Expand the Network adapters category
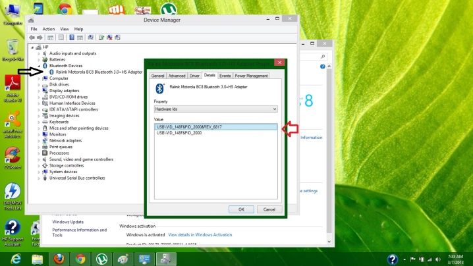This screenshot has width=473, height=266. coord(39,141)
